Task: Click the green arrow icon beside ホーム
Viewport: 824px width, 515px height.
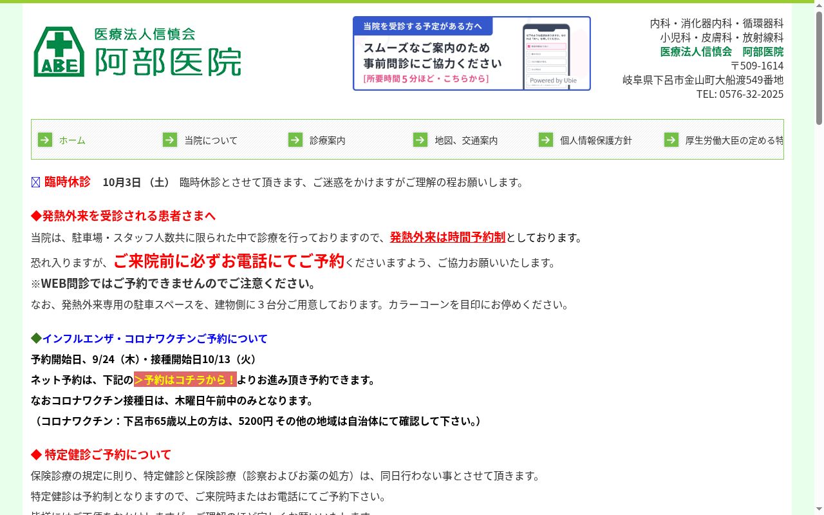Action: 45,140
